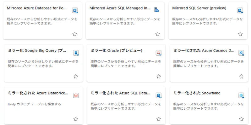Select the Mirrored SQL Server (preview) title
Viewport: 251px width, 125px height.
pyautogui.click(x=199, y=8)
